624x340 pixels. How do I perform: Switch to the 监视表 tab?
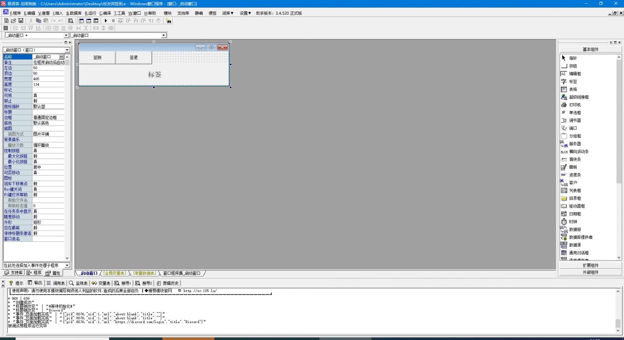tap(78, 283)
